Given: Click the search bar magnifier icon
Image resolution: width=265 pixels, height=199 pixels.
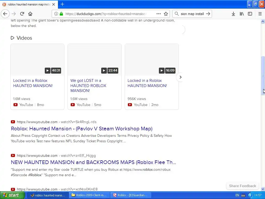Looking at the screenshot, I should click(176, 14).
